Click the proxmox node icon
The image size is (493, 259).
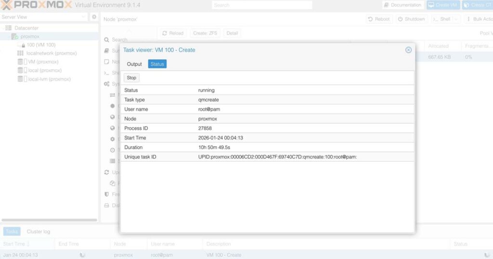tap(14, 37)
